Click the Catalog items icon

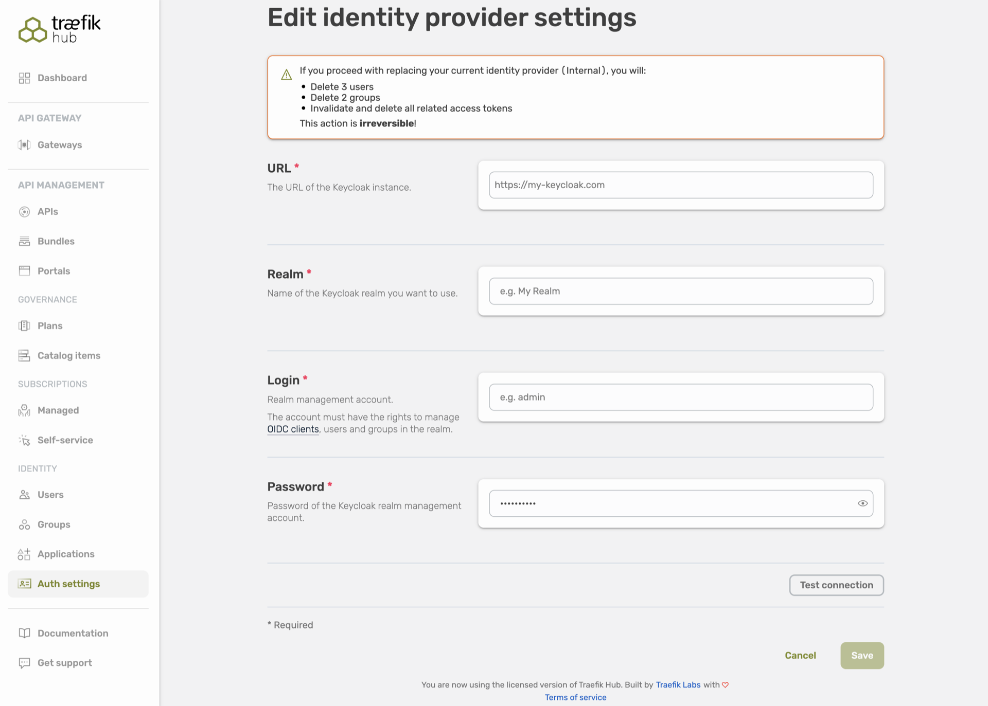(24, 356)
